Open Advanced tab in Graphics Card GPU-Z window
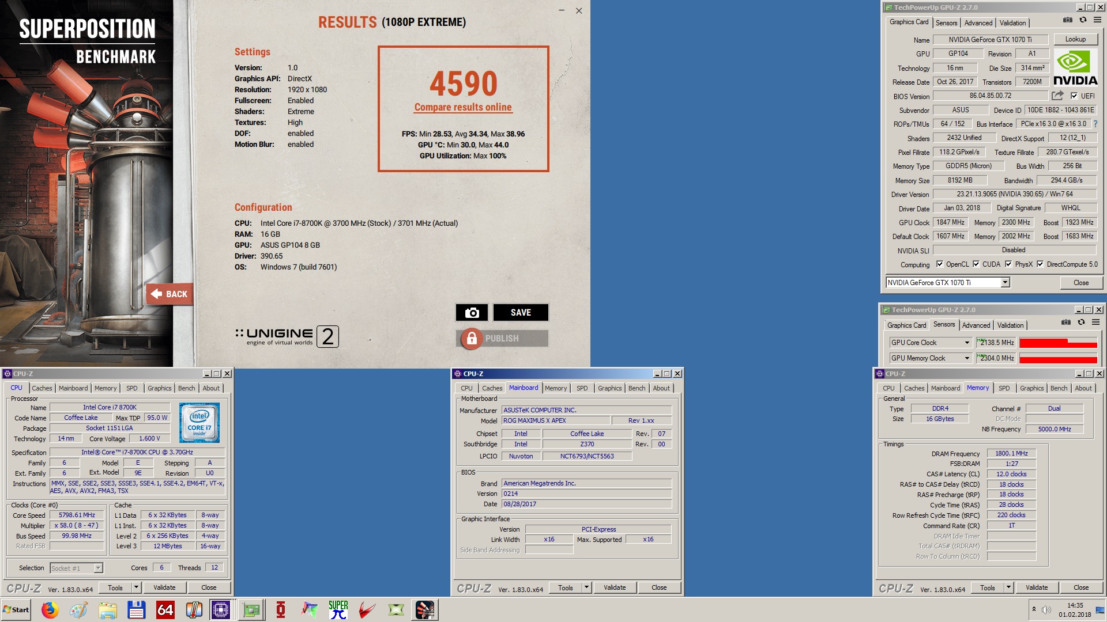1107x622 pixels. pos(978,23)
